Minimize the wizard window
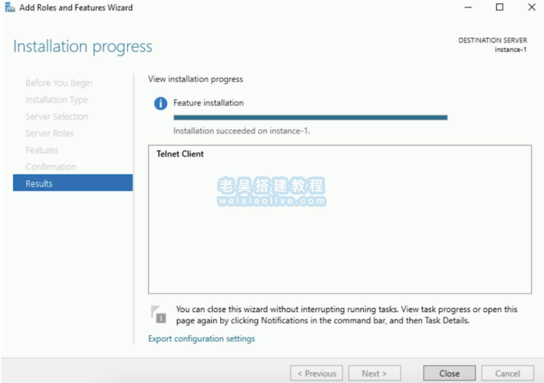Viewport: 544px width, 383px height. (468, 7)
